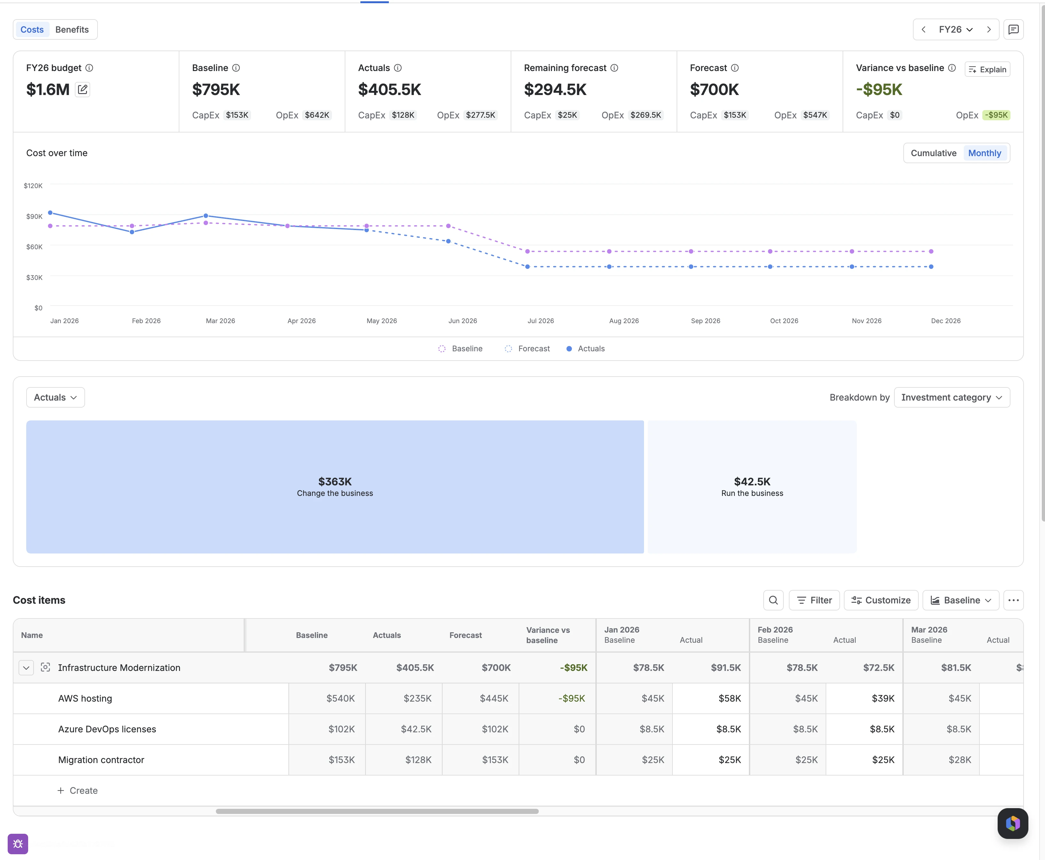Click the OpEx -$95K variance badge
Viewport: 1045px width, 860px height.
click(996, 115)
